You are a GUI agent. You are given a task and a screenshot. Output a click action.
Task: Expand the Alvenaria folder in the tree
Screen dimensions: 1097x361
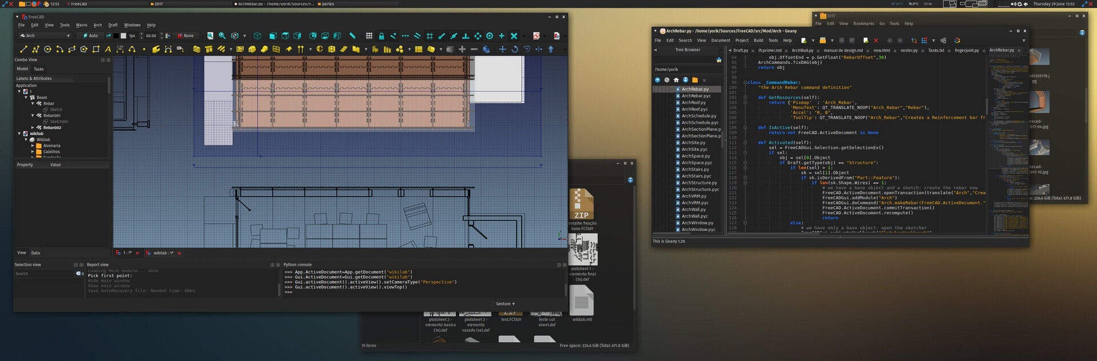click(x=33, y=146)
